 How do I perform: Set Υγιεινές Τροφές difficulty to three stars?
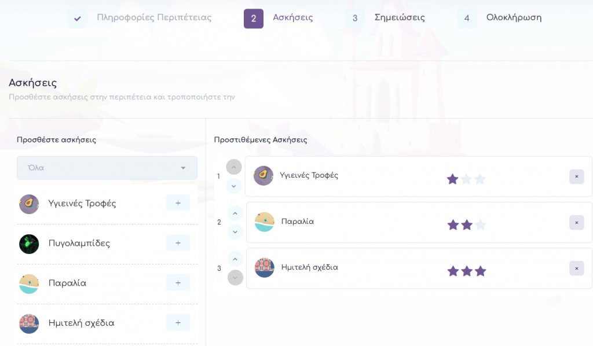[480, 179]
